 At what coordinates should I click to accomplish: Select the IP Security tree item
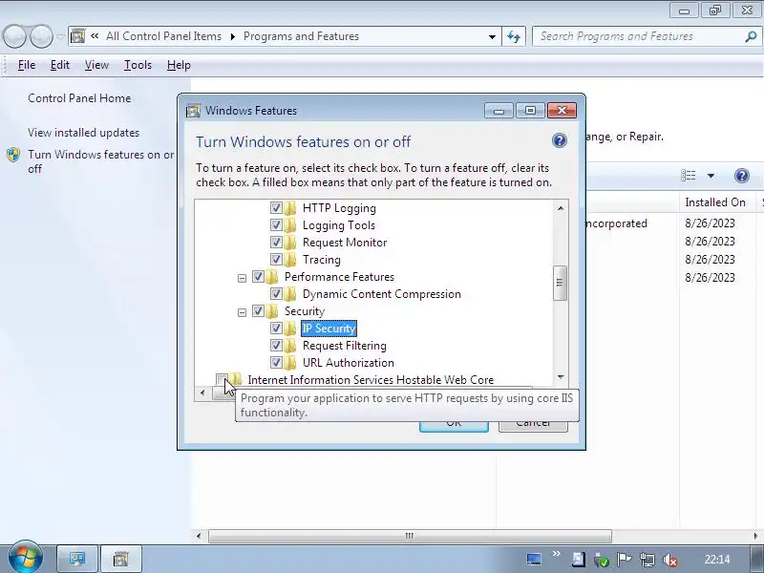[329, 329]
